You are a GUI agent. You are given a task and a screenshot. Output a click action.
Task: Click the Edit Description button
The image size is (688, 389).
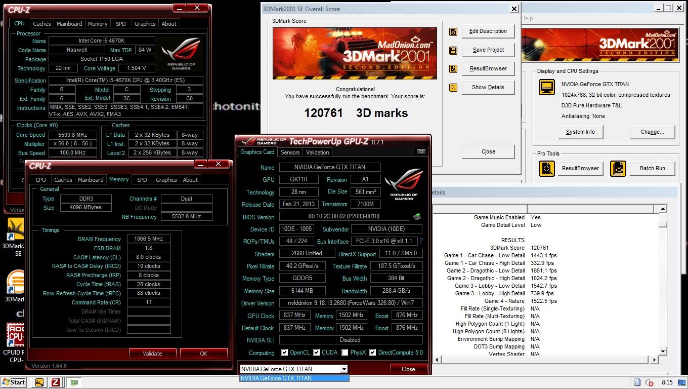click(x=488, y=31)
